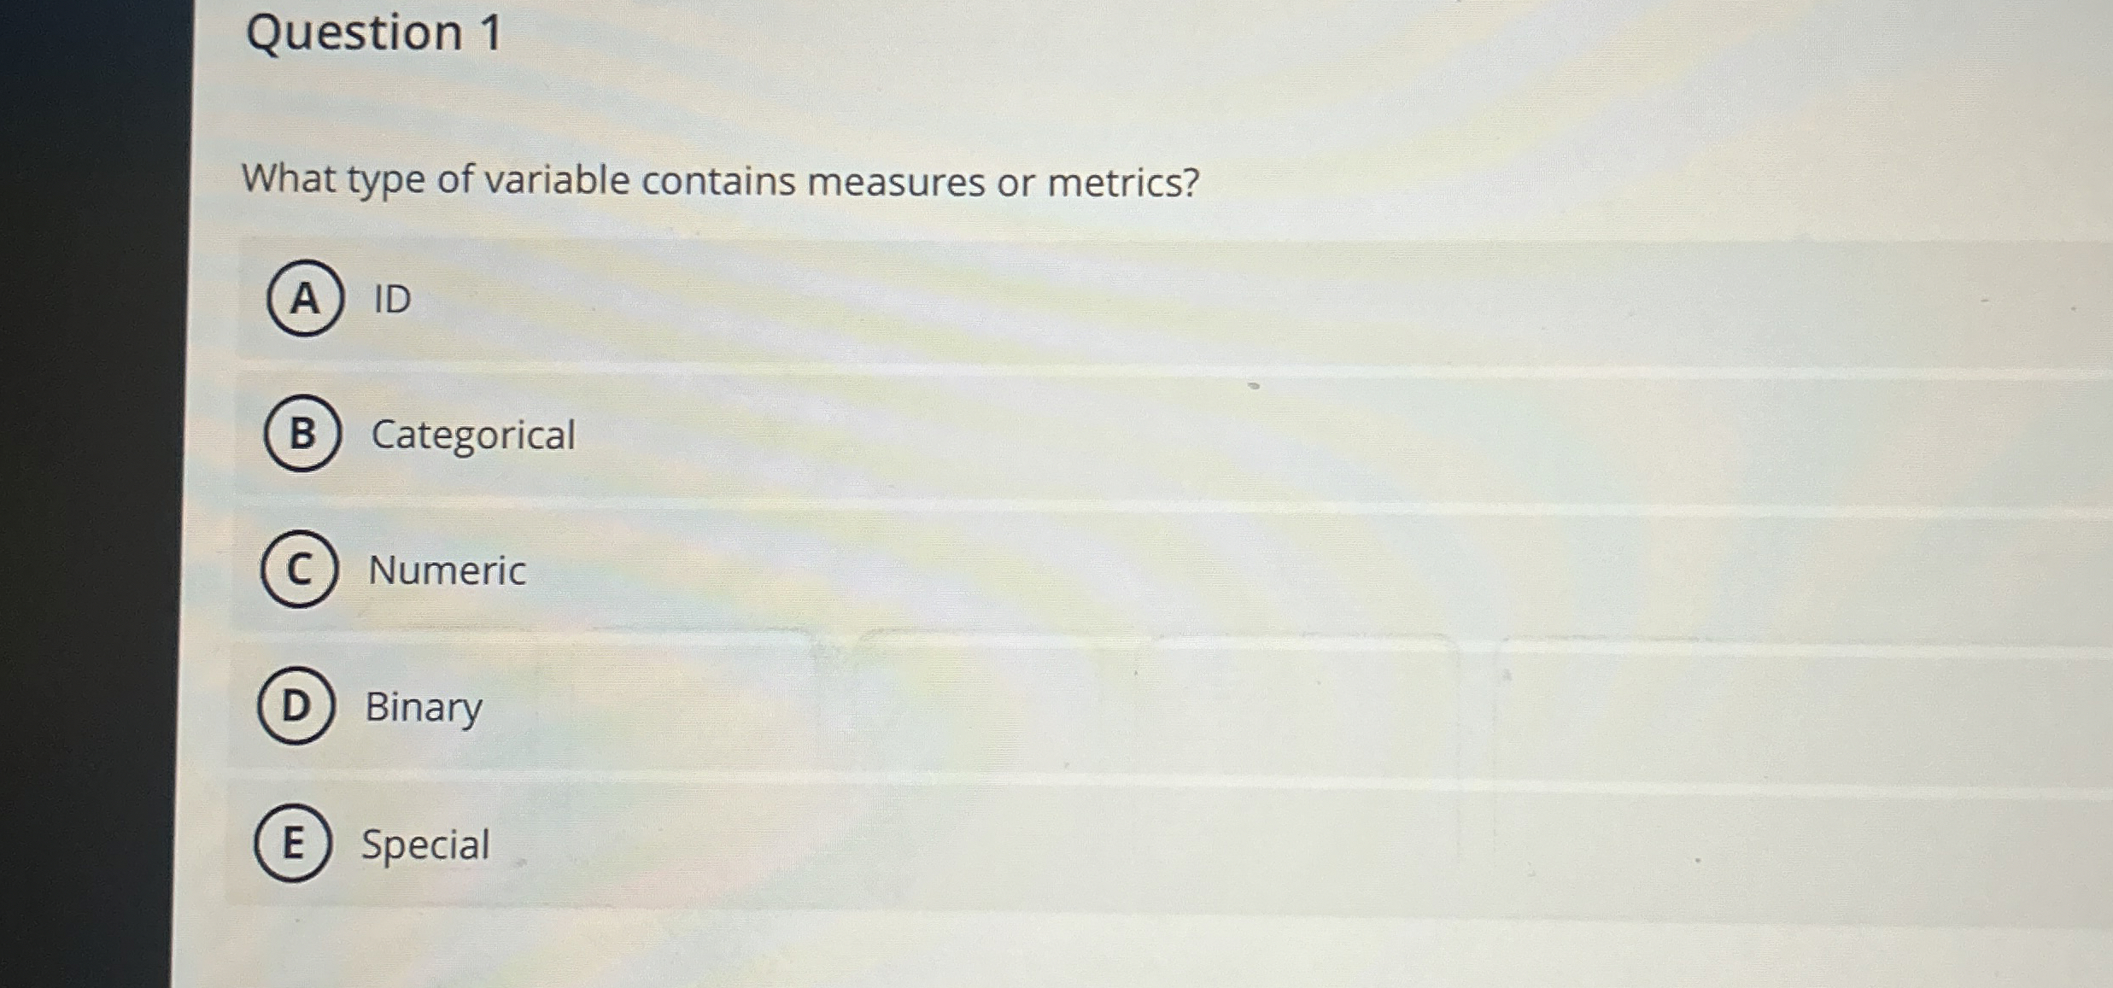The width and height of the screenshot is (2113, 988).
Task: Click the Special answer text
Action: (424, 845)
